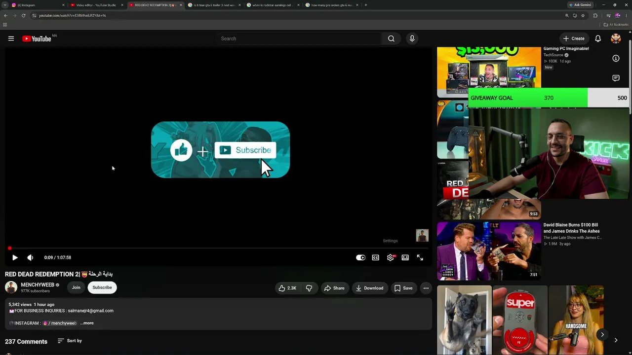Join the MENCHYWEEB channel membership
Viewport: 632px width, 355px height.
(76, 287)
